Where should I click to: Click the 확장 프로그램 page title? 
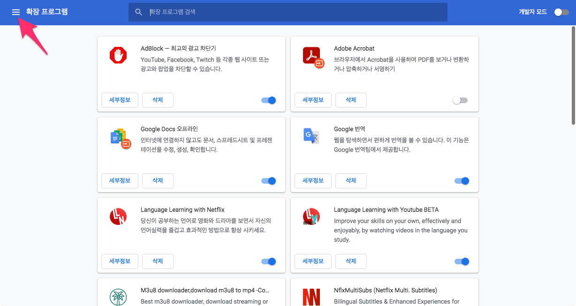tap(47, 12)
